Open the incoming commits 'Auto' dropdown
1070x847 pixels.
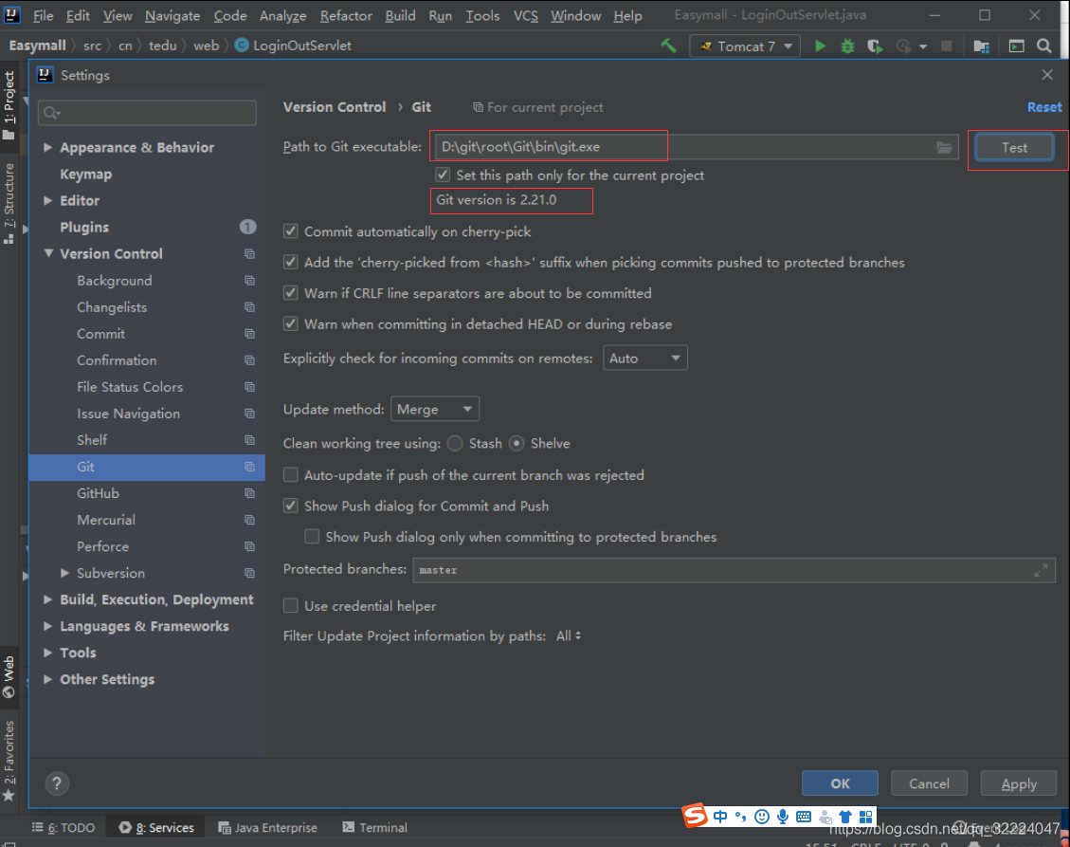pyautogui.click(x=644, y=358)
